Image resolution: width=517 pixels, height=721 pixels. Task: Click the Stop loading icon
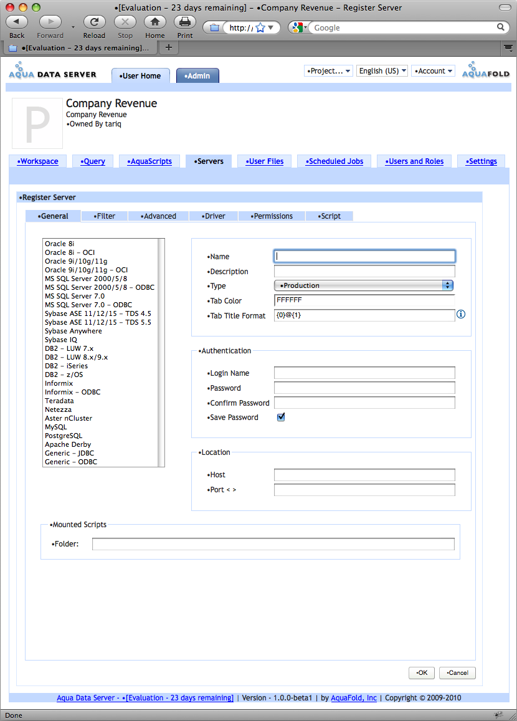(x=125, y=22)
